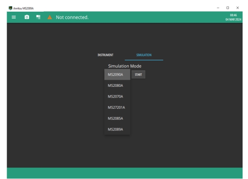248x179 pixels.
Task: Click the "Not connected." status message
Action: [x=72, y=17]
